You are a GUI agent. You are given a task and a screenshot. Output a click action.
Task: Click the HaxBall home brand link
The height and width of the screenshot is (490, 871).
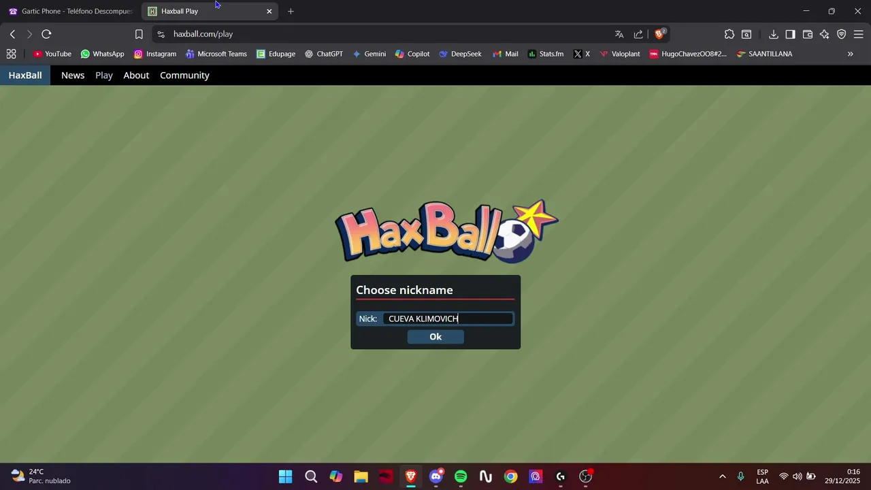click(x=25, y=76)
